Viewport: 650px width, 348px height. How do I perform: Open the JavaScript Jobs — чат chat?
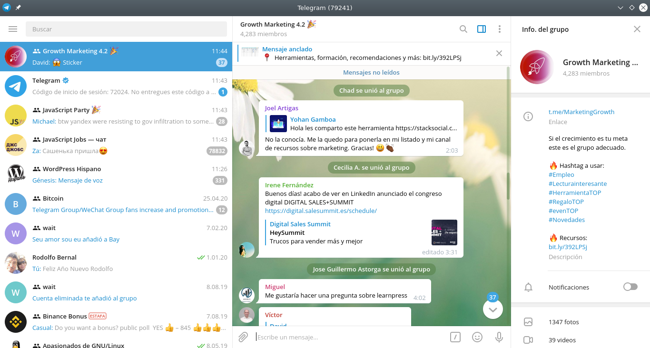pyautogui.click(x=116, y=145)
